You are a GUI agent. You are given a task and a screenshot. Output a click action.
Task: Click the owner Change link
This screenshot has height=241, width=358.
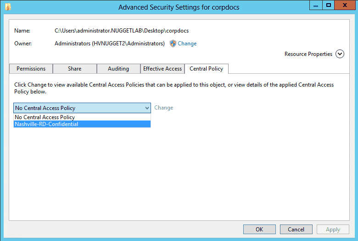point(187,44)
